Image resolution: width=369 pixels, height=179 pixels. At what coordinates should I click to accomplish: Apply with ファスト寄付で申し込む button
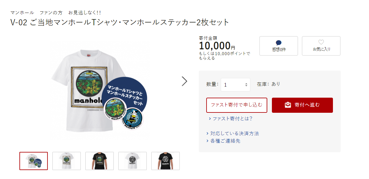[236, 105]
